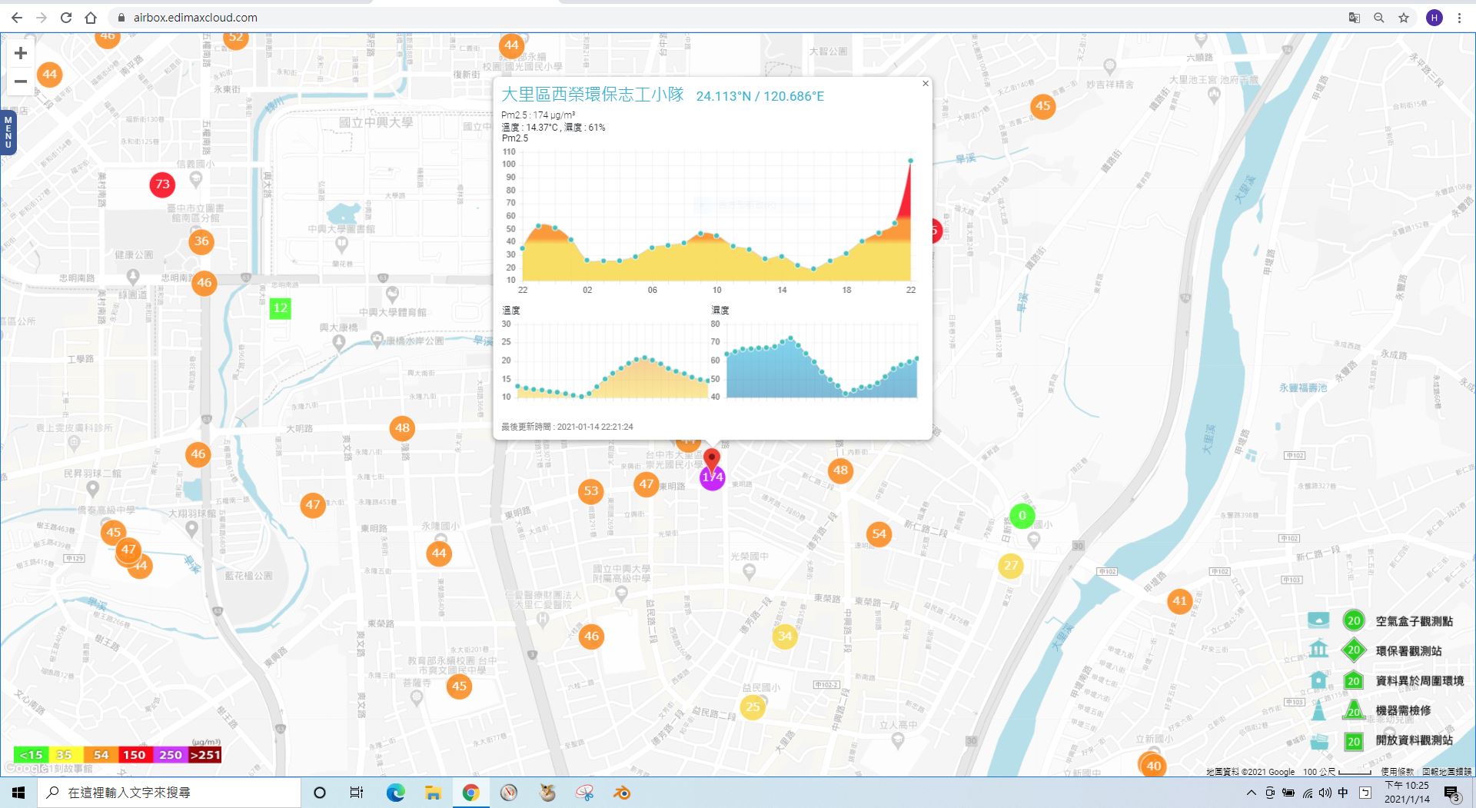Select the orange 36 sensor marker
This screenshot has height=808, width=1476.
point(201,241)
